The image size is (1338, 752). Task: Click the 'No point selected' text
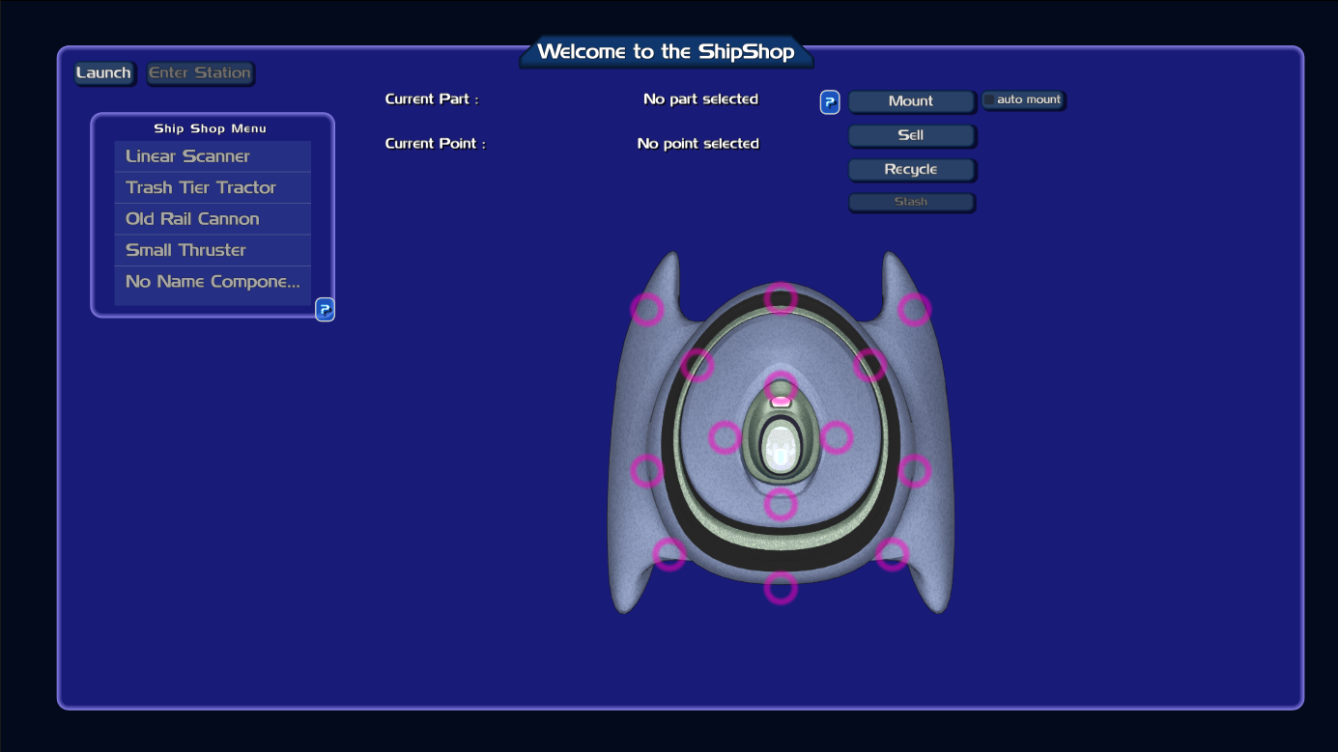click(698, 143)
